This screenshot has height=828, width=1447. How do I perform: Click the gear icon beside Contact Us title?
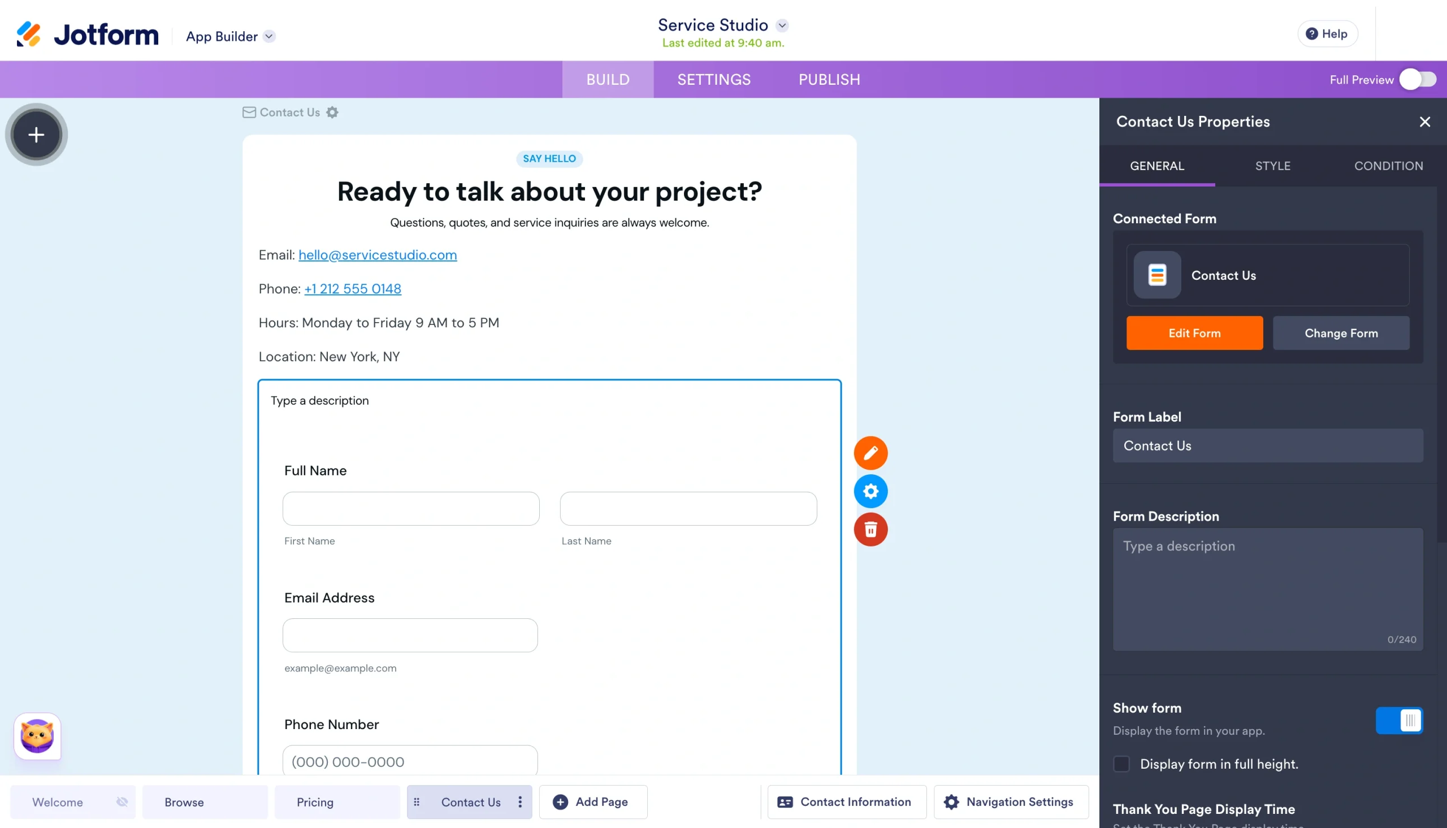pyautogui.click(x=332, y=112)
